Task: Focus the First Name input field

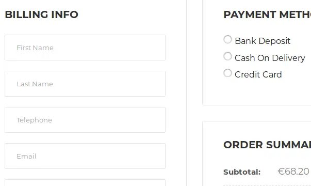Action: tap(85, 48)
